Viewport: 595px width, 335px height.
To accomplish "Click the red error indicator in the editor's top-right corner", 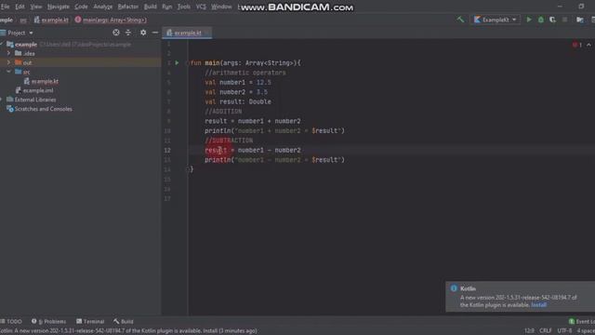I will coord(576,45).
